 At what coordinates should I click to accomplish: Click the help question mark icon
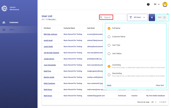click(x=148, y=4)
